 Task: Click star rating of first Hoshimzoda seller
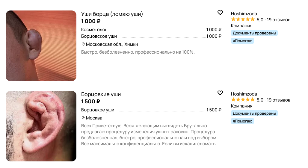[243, 19]
